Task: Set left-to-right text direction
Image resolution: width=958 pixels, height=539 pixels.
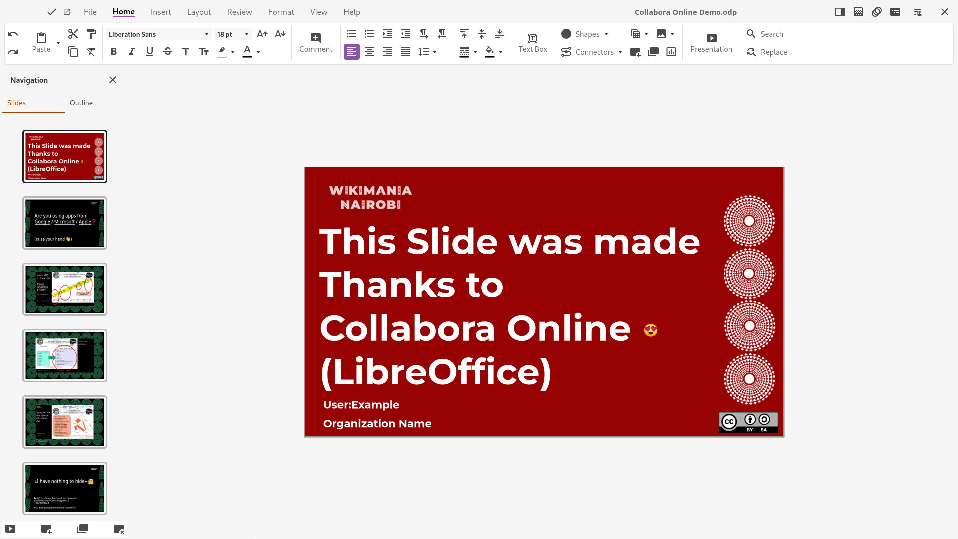Action: click(x=424, y=34)
